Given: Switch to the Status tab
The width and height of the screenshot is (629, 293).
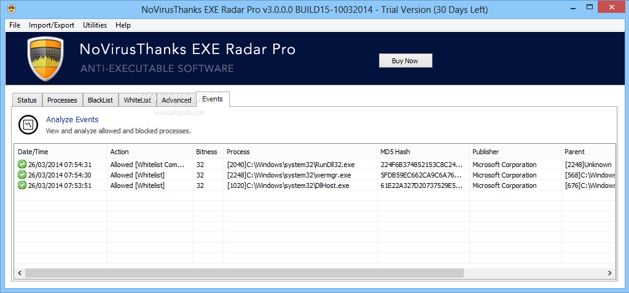Looking at the screenshot, I should click(x=27, y=100).
